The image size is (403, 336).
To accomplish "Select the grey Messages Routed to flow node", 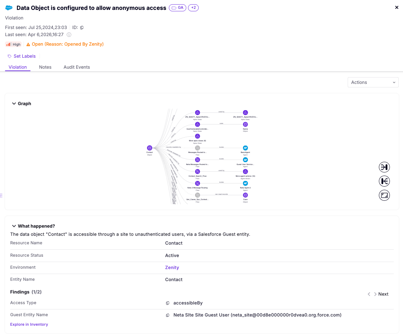I will [x=197, y=148].
